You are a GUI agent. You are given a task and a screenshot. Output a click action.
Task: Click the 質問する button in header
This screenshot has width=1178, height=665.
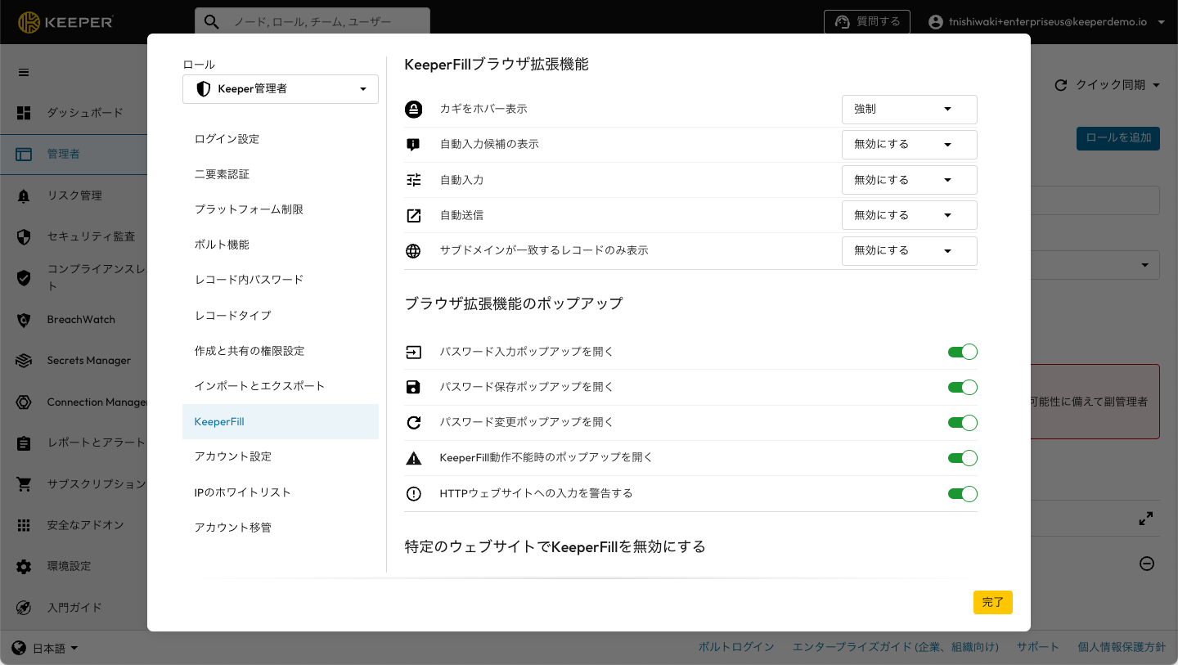point(867,22)
